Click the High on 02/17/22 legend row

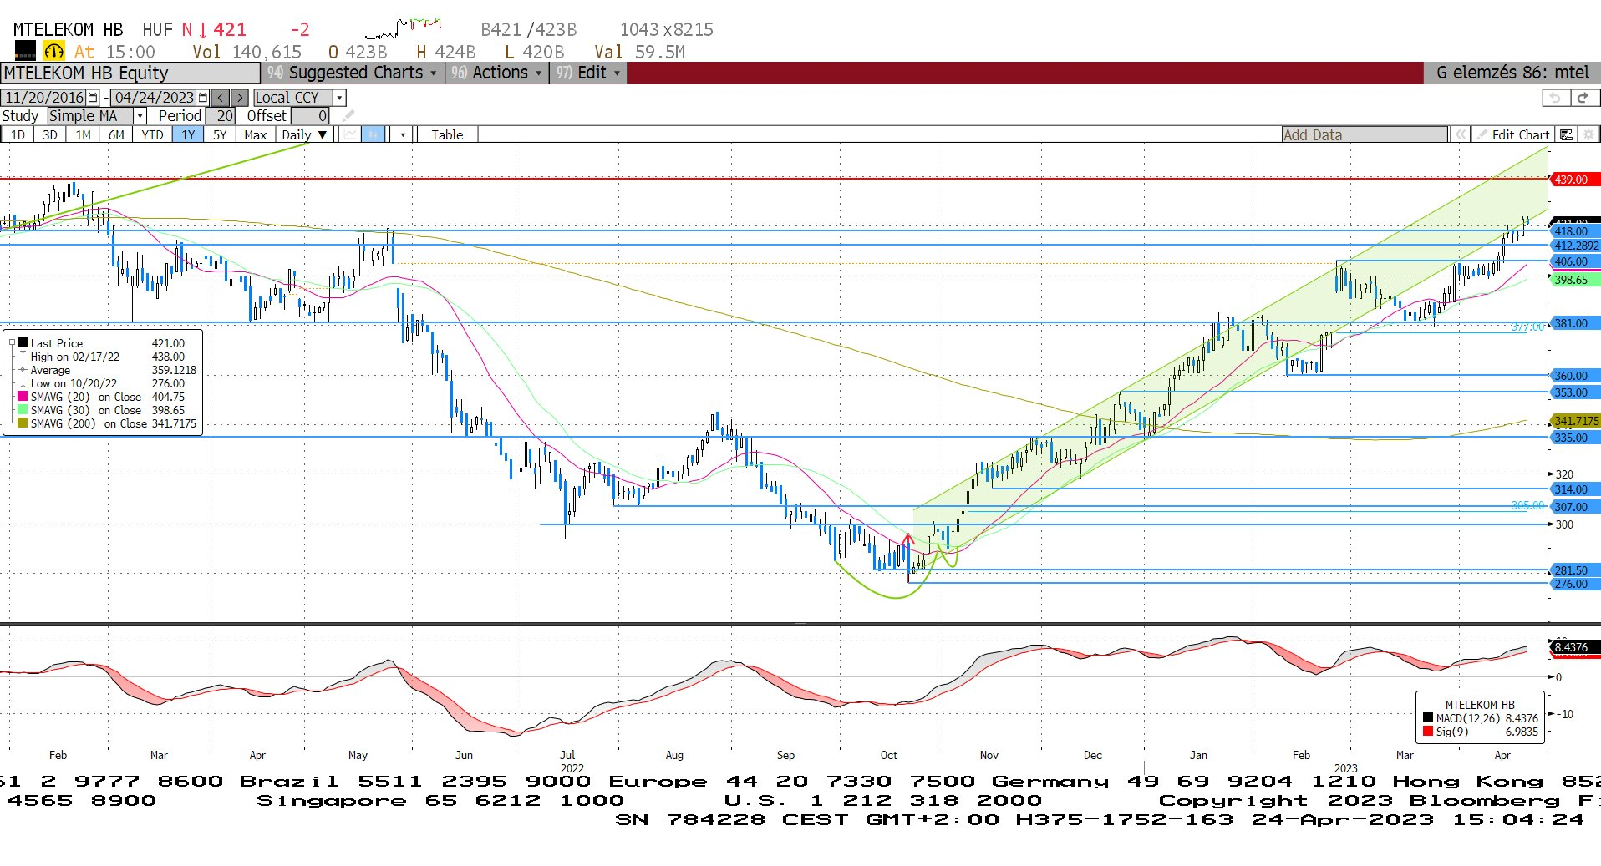102,357
